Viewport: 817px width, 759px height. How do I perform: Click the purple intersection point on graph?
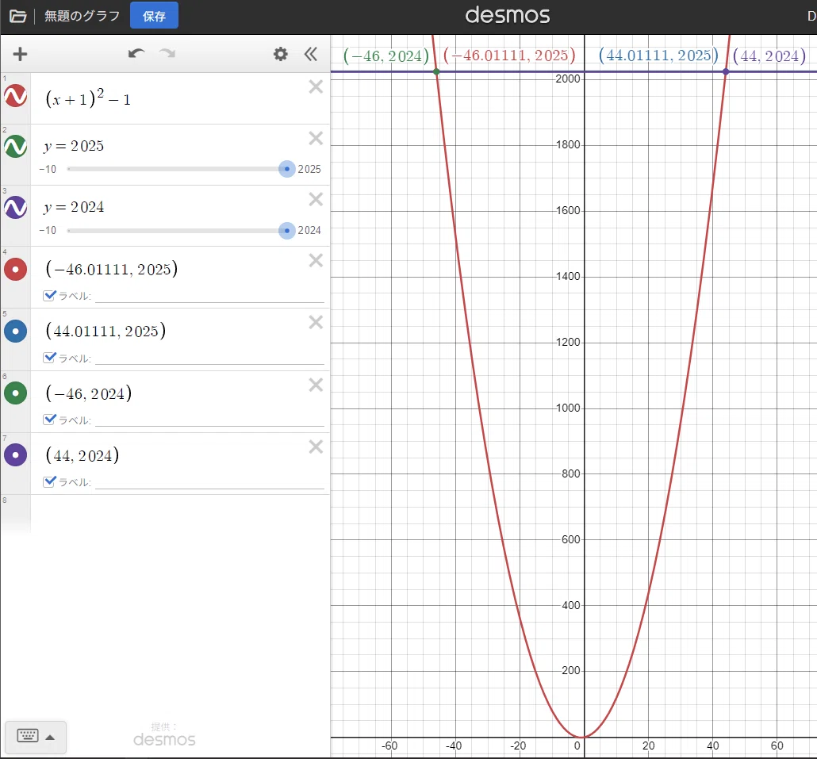click(726, 71)
